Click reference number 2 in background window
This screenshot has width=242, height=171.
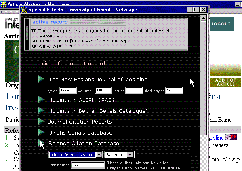point(6,145)
